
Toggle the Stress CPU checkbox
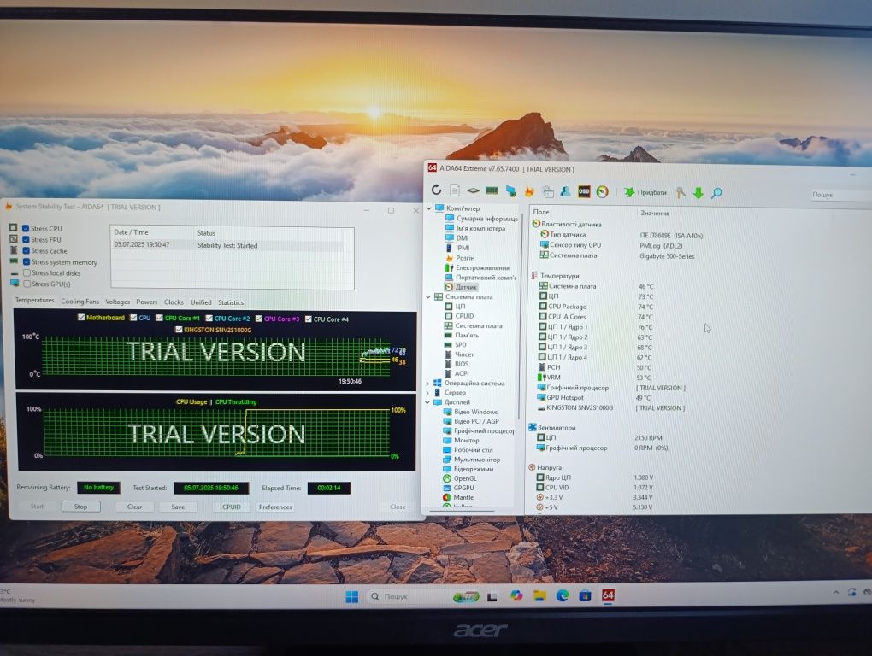point(26,228)
